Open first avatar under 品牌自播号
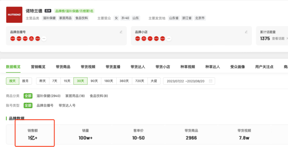 tap(13, 39)
